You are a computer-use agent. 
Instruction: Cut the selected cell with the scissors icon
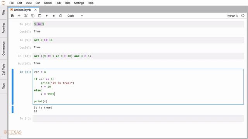tap(26, 15)
